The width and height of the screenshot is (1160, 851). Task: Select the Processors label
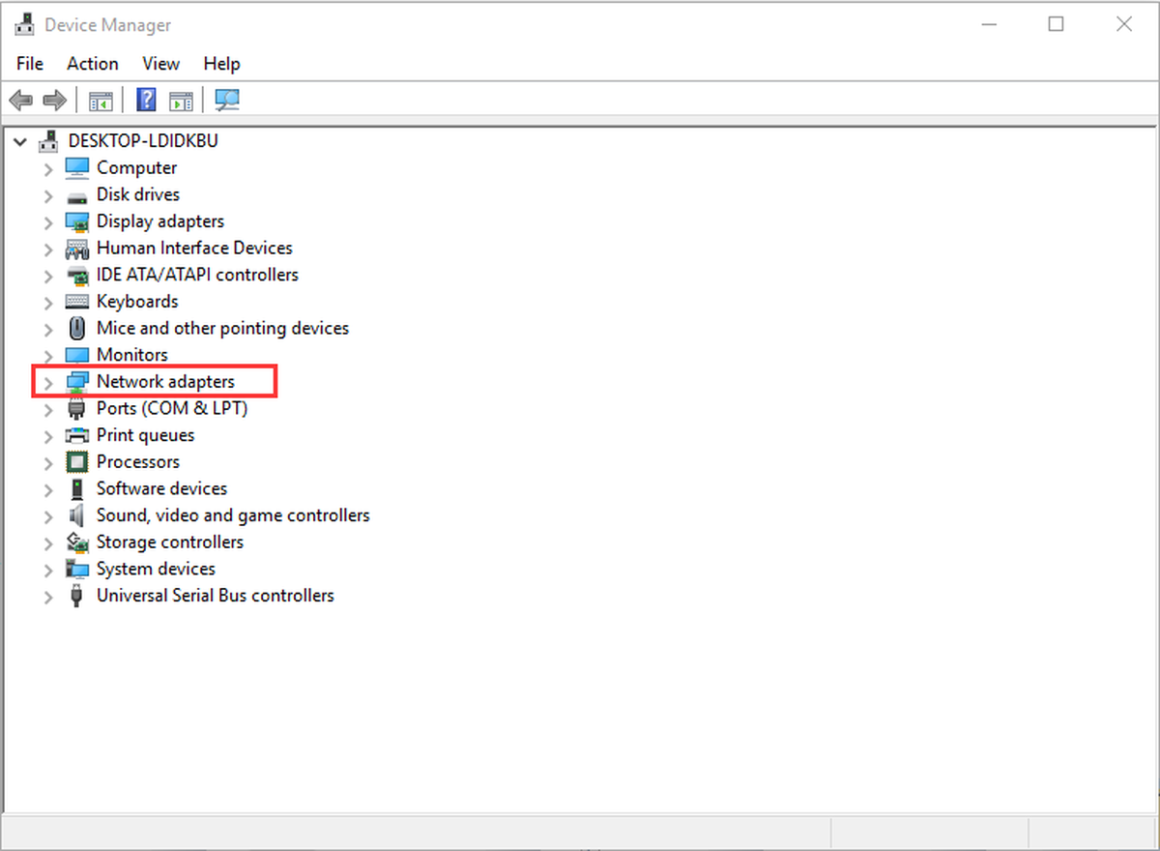click(138, 462)
